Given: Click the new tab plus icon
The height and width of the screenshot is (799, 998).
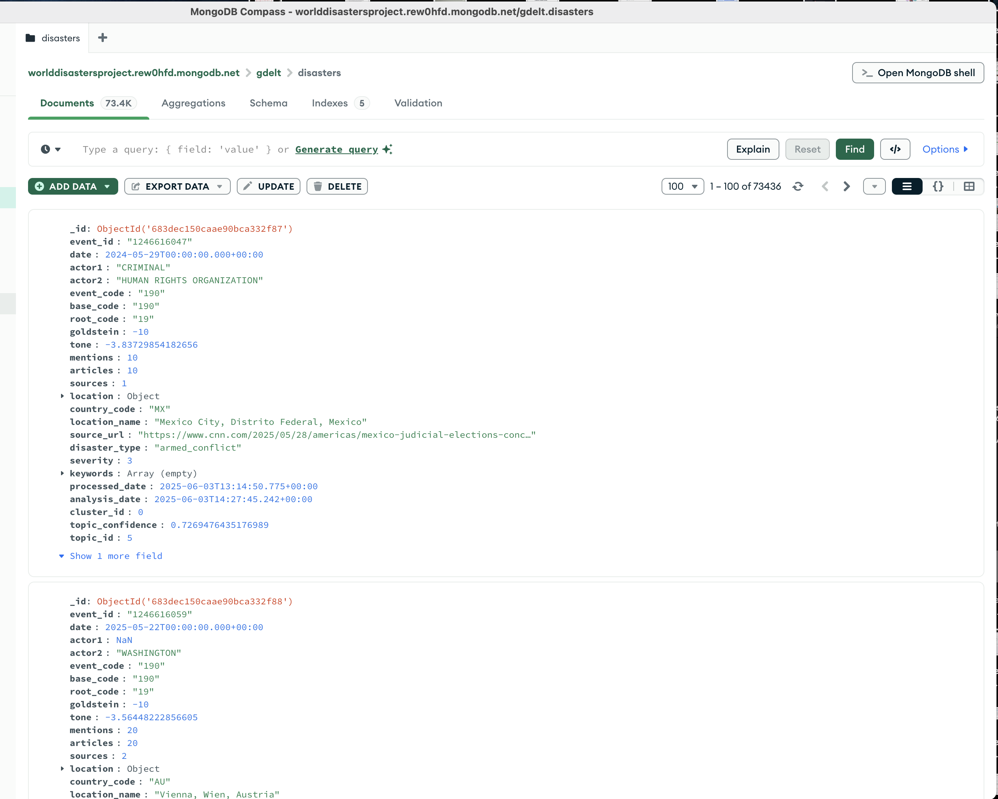Looking at the screenshot, I should pos(103,38).
